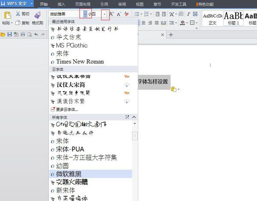Collapse the 所有字体 section with the chevron
Viewport: 257px width, 201px height.
(x=134, y=117)
